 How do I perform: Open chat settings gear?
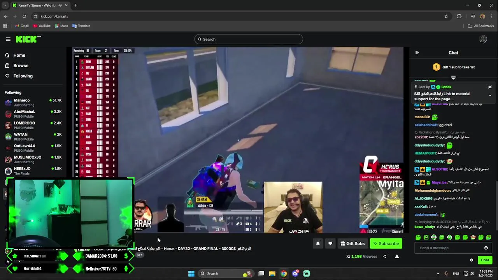click(x=472, y=260)
